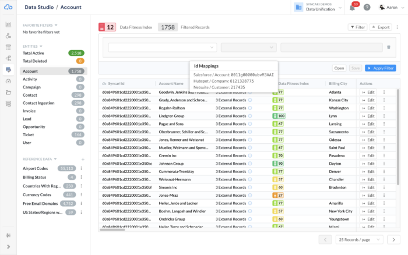The height and width of the screenshot is (255, 408).
Task: Click Mueller, Weimann and Spenc... account name
Action: (x=184, y=148)
